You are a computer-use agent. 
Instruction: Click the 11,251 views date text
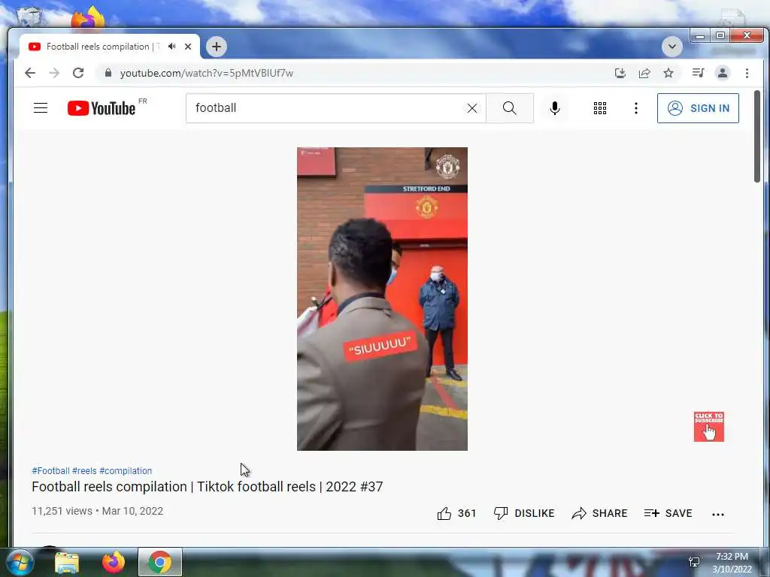(97, 511)
